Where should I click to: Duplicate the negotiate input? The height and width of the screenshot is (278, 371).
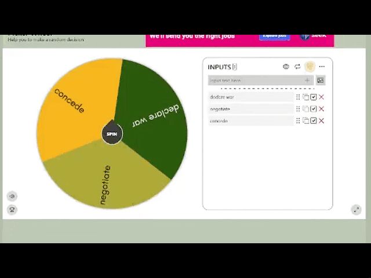click(305, 109)
